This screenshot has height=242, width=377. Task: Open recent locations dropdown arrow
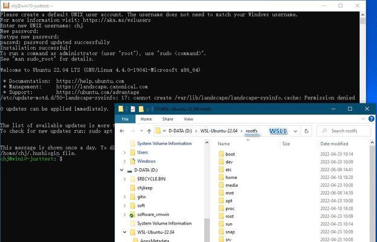[x=141, y=131]
